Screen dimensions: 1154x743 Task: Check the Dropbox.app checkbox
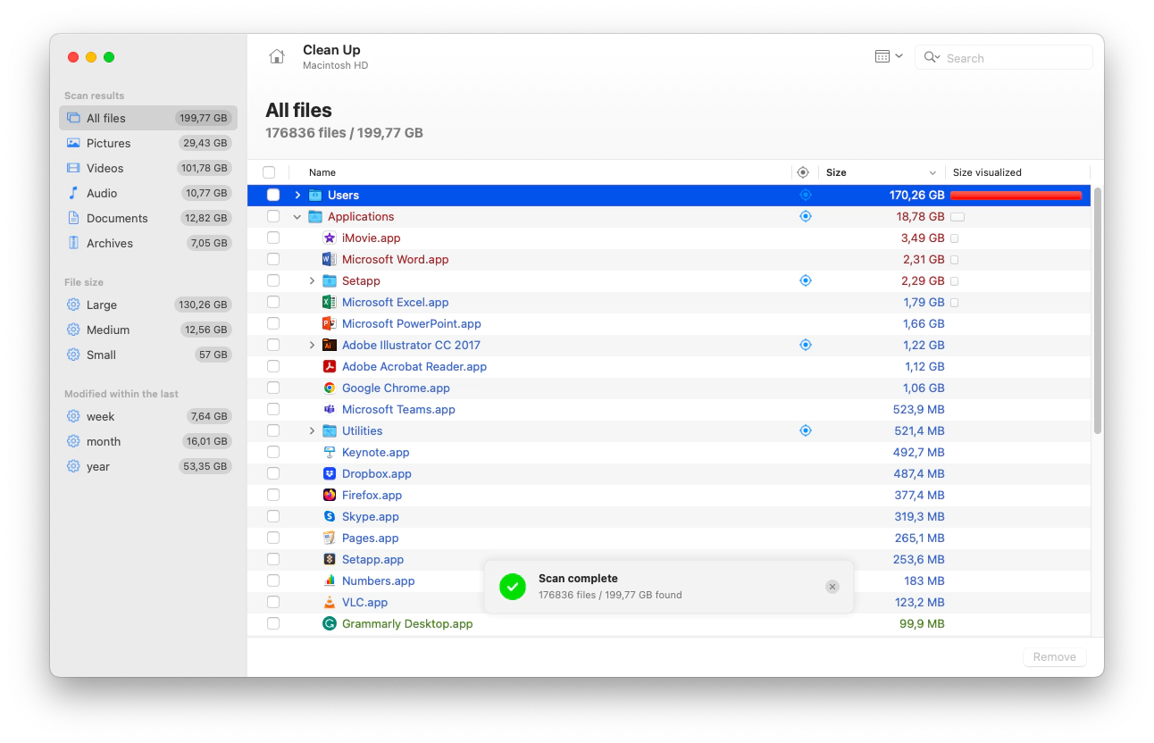[273, 473]
